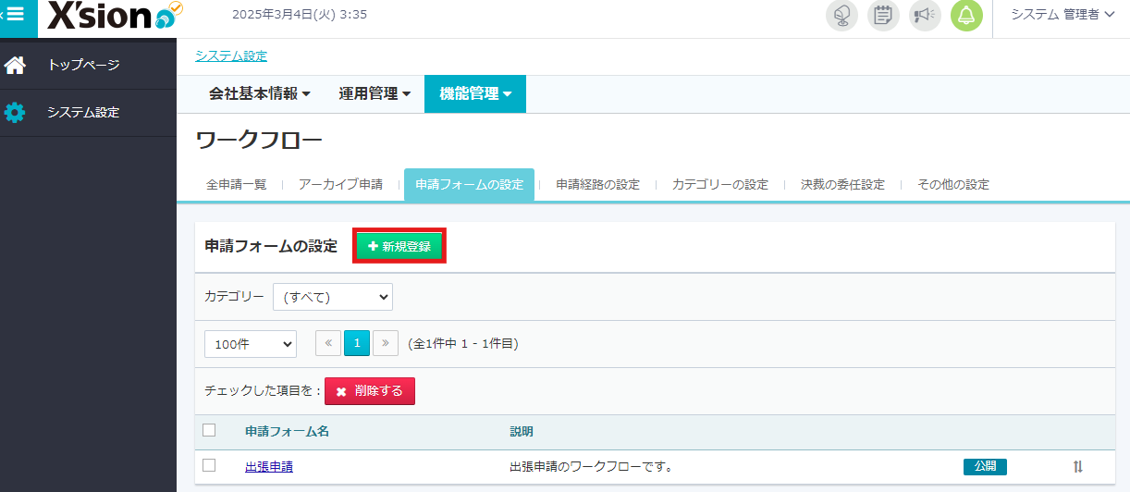Open the green bell notifications icon
Screen dimensions: 1130x492
coord(966,16)
